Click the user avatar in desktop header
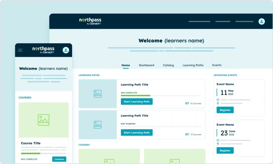 click(262, 21)
